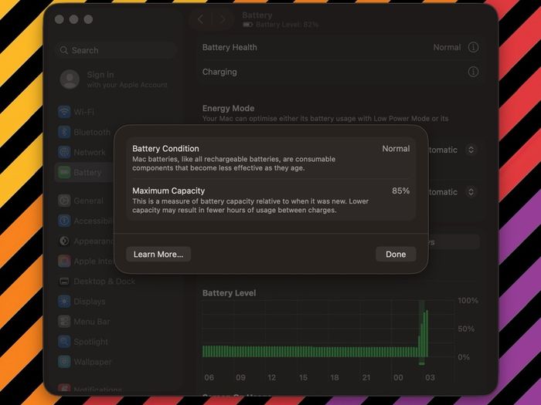Click the Battery Health row
Viewport: 541px width, 405px height.
tap(340, 47)
